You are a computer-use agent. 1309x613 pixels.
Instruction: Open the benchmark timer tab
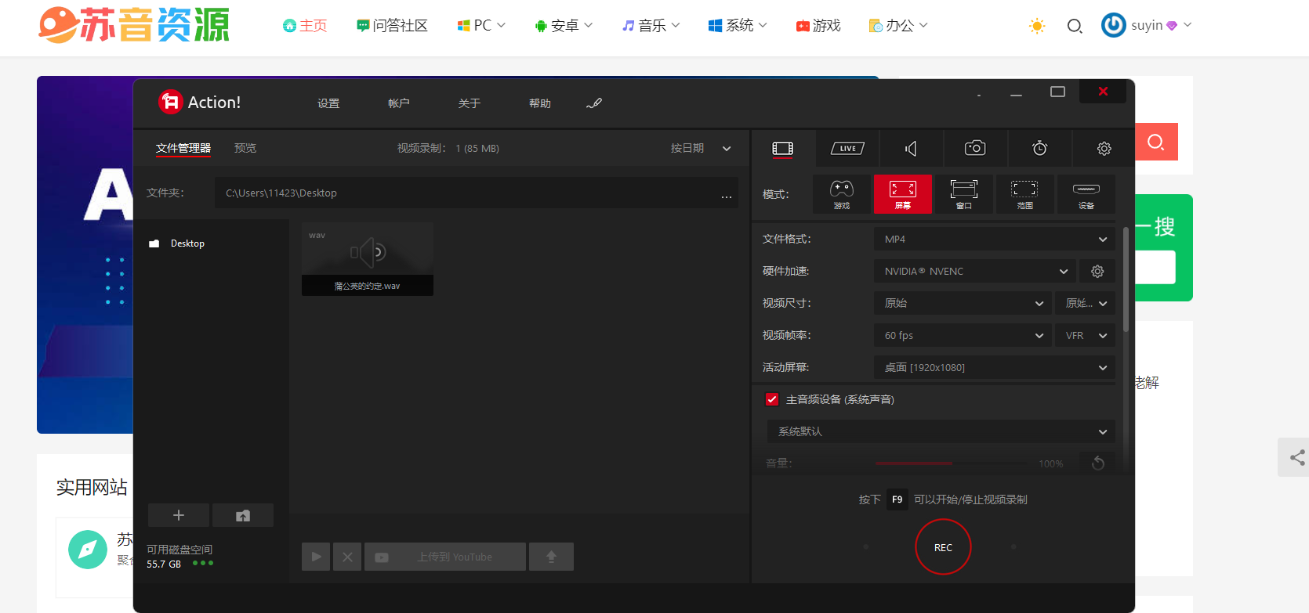tap(1040, 148)
